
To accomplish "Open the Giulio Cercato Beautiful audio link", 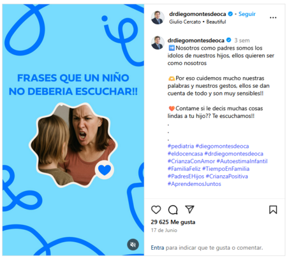I will click(198, 22).
